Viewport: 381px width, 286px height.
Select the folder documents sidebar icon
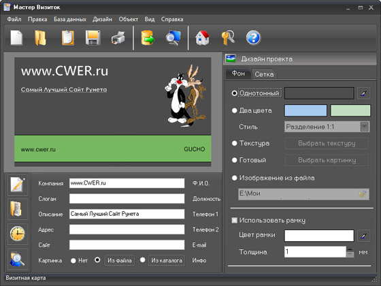point(18,209)
